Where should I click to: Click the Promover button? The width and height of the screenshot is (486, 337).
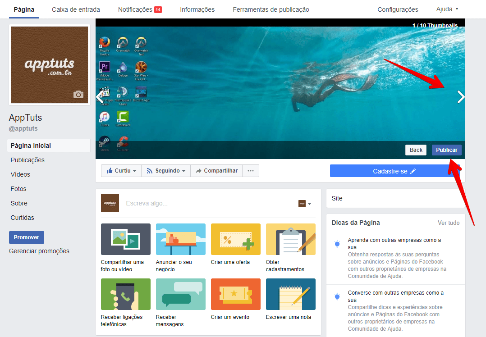click(x=26, y=237)
